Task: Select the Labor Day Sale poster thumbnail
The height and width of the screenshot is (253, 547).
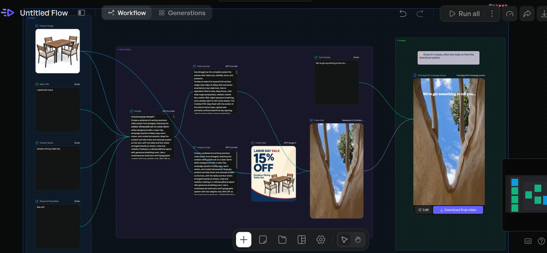Action: [x=273, y=173]
